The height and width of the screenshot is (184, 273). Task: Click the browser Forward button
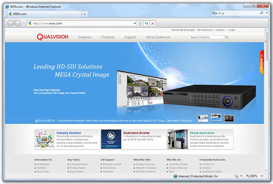18,23
